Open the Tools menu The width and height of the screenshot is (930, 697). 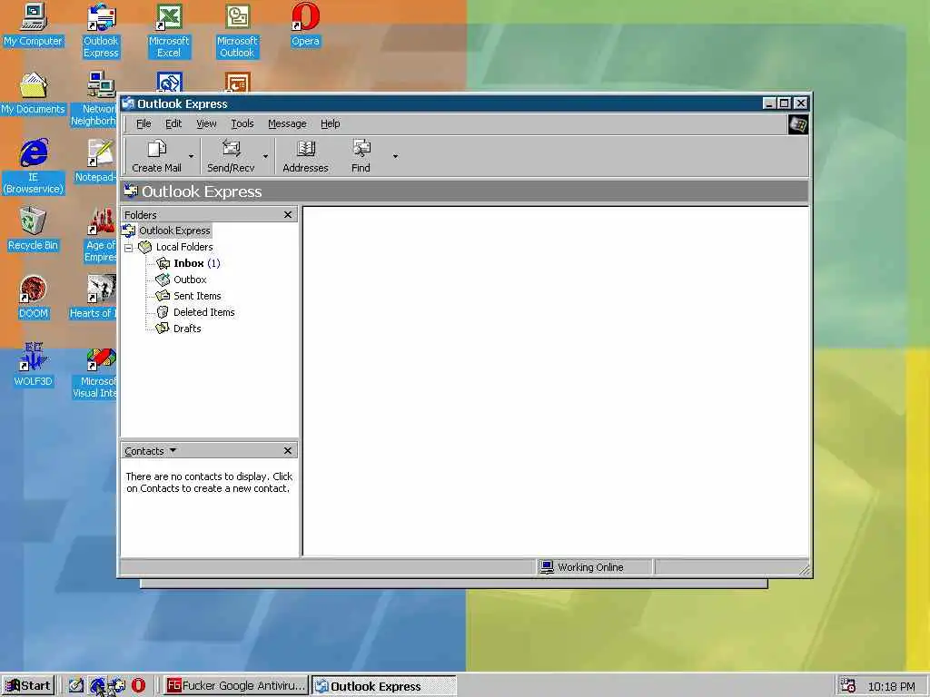point(242,123)
